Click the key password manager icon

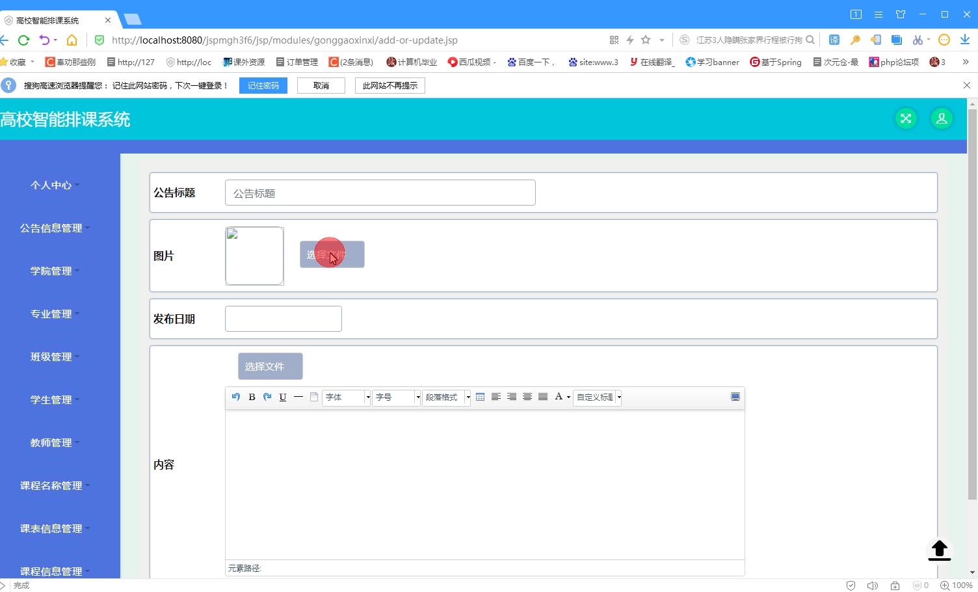[856, 40]
